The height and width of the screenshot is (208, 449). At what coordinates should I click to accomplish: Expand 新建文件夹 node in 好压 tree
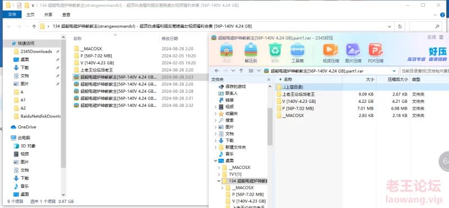(x=216, y=147)
